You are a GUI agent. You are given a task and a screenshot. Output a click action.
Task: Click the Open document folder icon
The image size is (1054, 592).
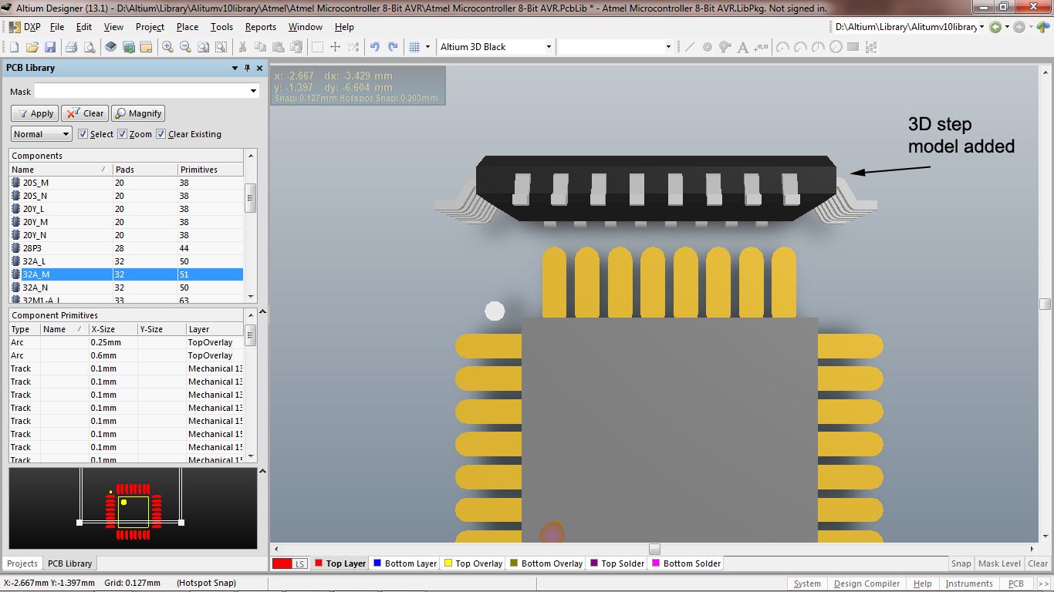[32, 47]
